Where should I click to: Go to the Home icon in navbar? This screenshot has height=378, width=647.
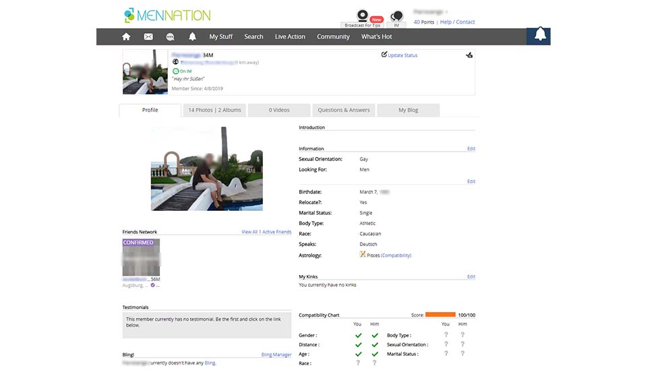[126, 36]
